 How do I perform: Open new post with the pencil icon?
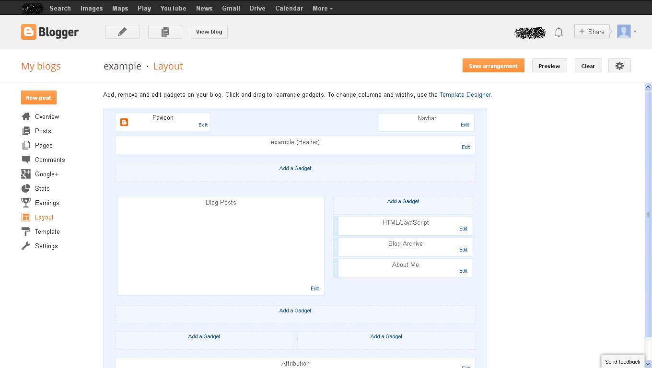(122, 32)
